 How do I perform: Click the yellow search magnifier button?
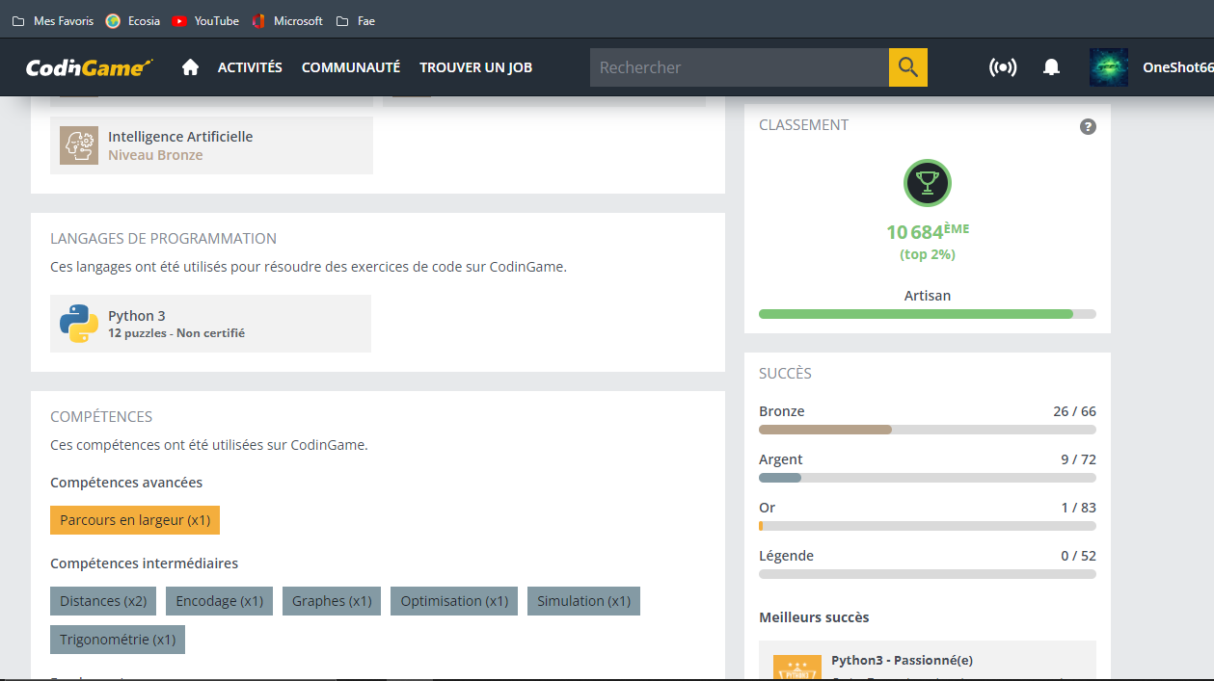click(907, 67)
